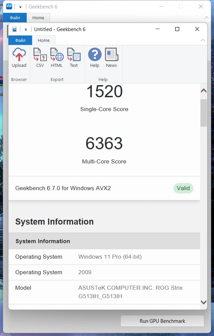Click the Valid status badge
The height and width of the screenshot is (336, 214).
coord(183,188)
